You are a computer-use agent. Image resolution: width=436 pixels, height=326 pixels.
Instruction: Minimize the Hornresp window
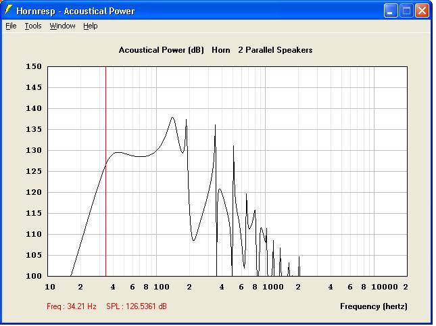391,11
